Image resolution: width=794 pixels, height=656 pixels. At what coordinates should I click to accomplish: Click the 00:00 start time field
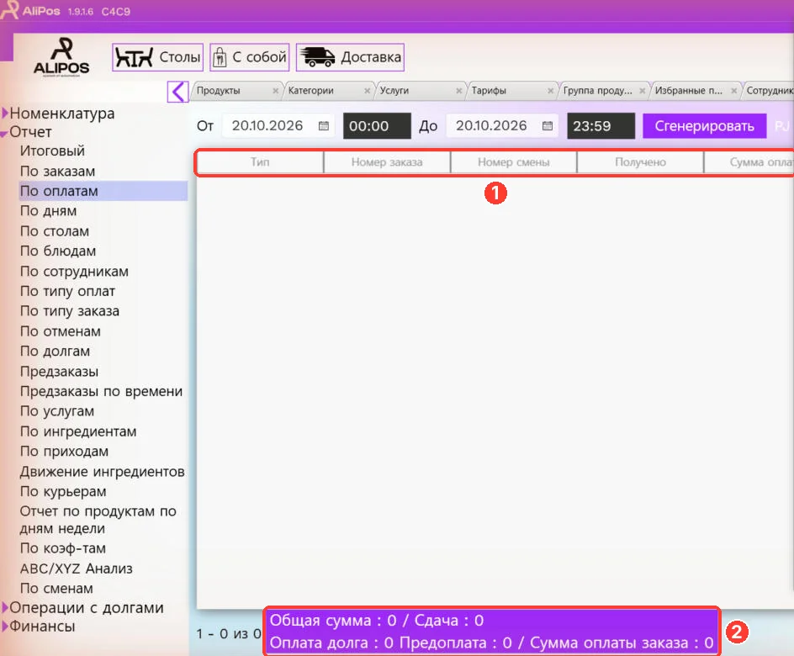(377, 126)
